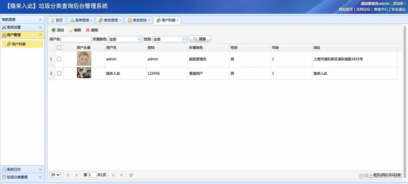Check the checkbox on admin's row
The width and height of the screenshot is (408, 184).
(x=59, y=59)
